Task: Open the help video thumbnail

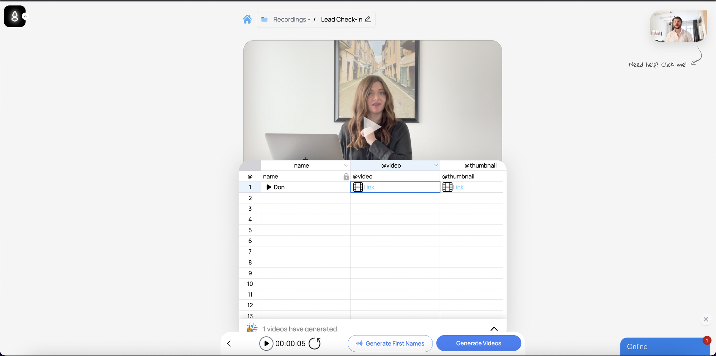Action: 678,26
